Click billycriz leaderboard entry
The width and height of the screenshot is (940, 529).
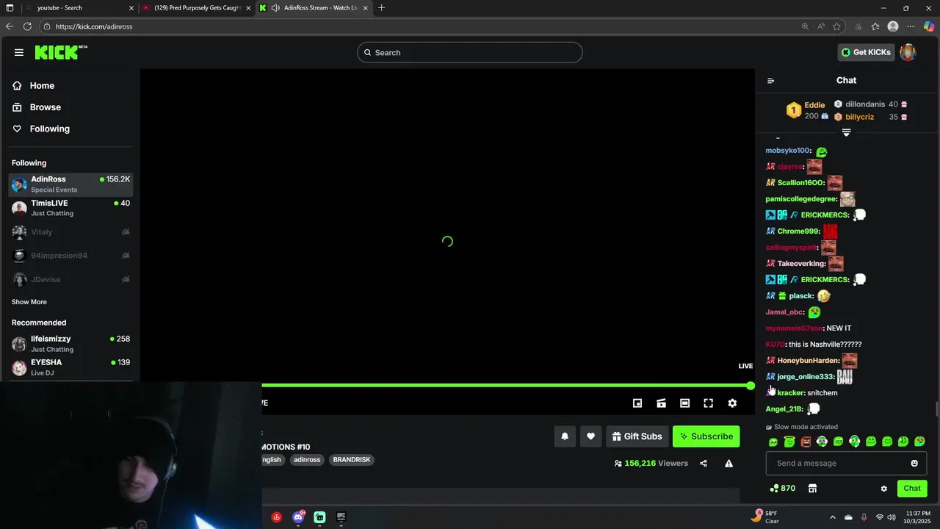point(871,117)
